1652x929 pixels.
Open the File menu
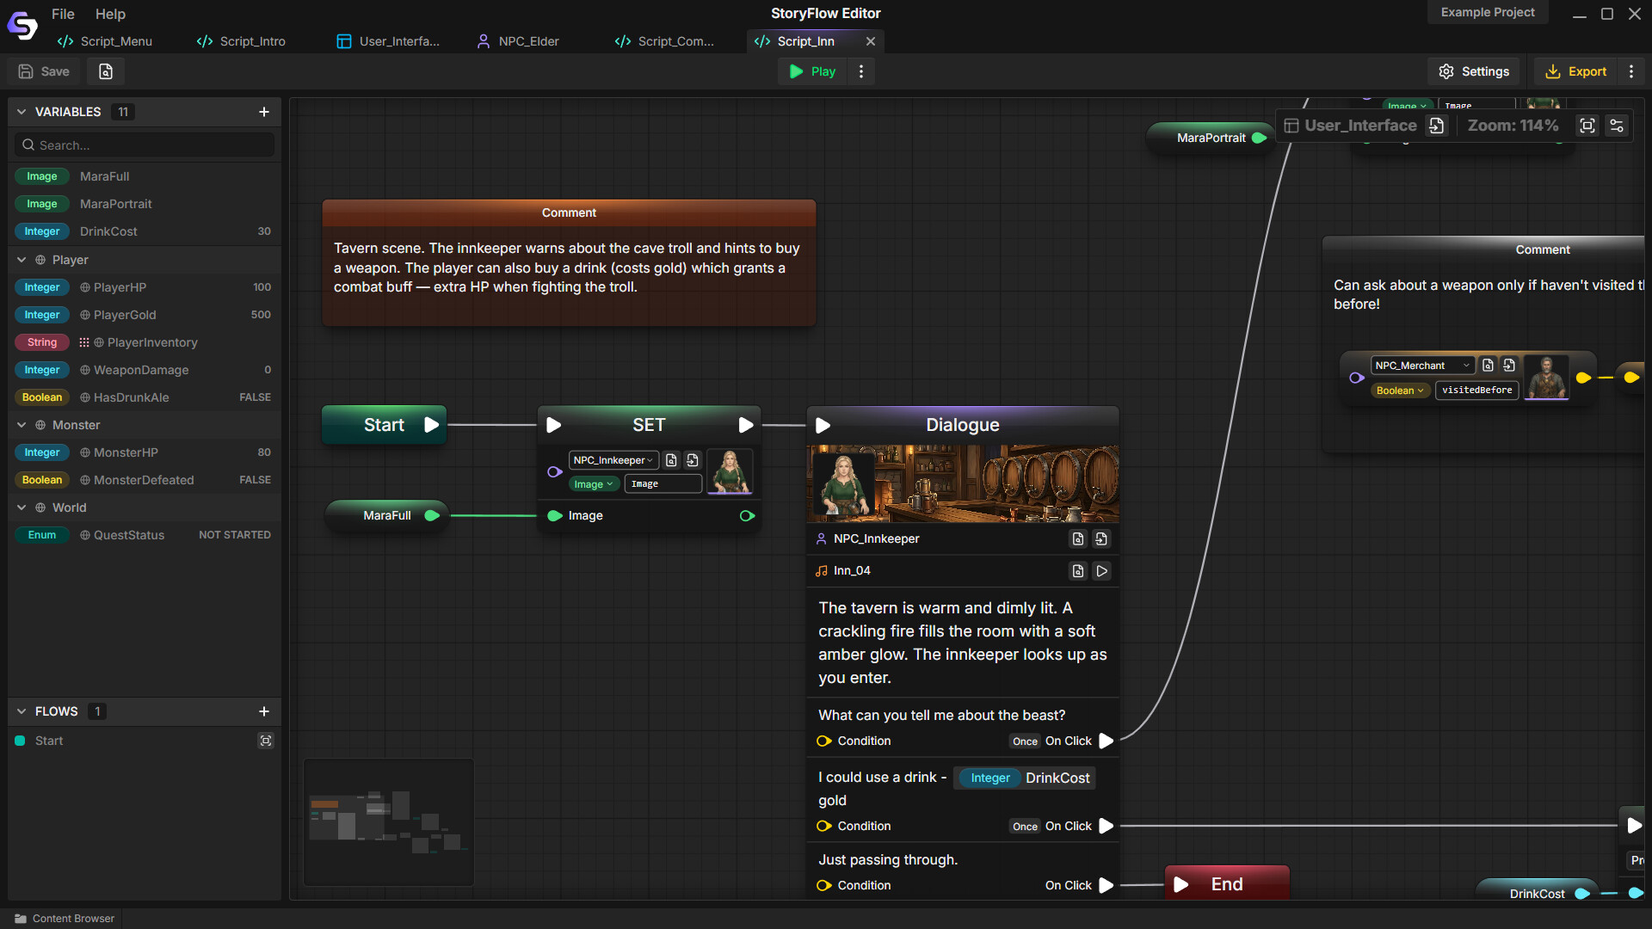(62, 14)
